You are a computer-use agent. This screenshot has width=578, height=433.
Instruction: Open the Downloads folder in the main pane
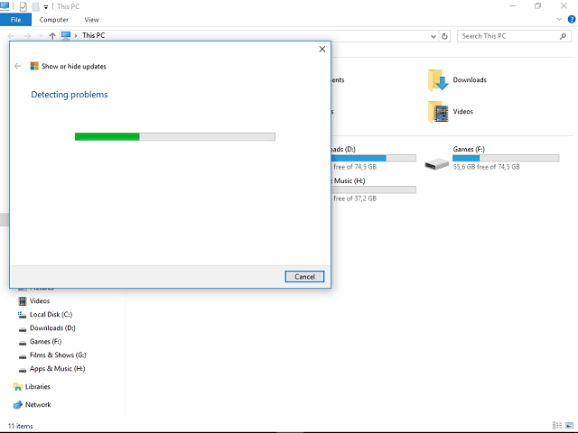458,80
